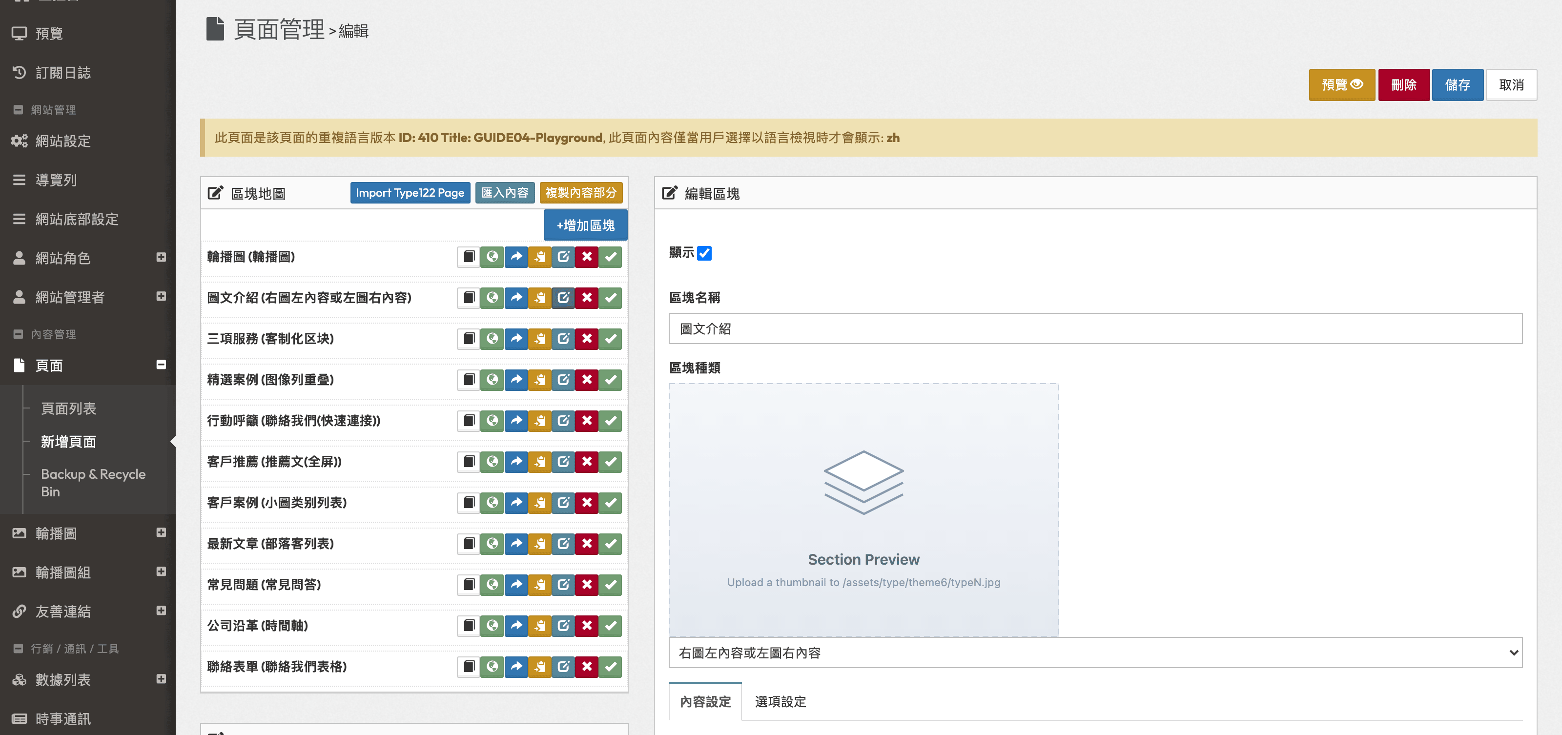Click the +增加區塊 button
Image resolution: width=1562 pixels, height=735 pixels.
585,225
